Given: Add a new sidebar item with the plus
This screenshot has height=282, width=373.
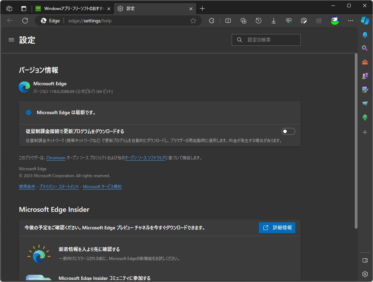Looking at the screenshot, I should 365,131.
